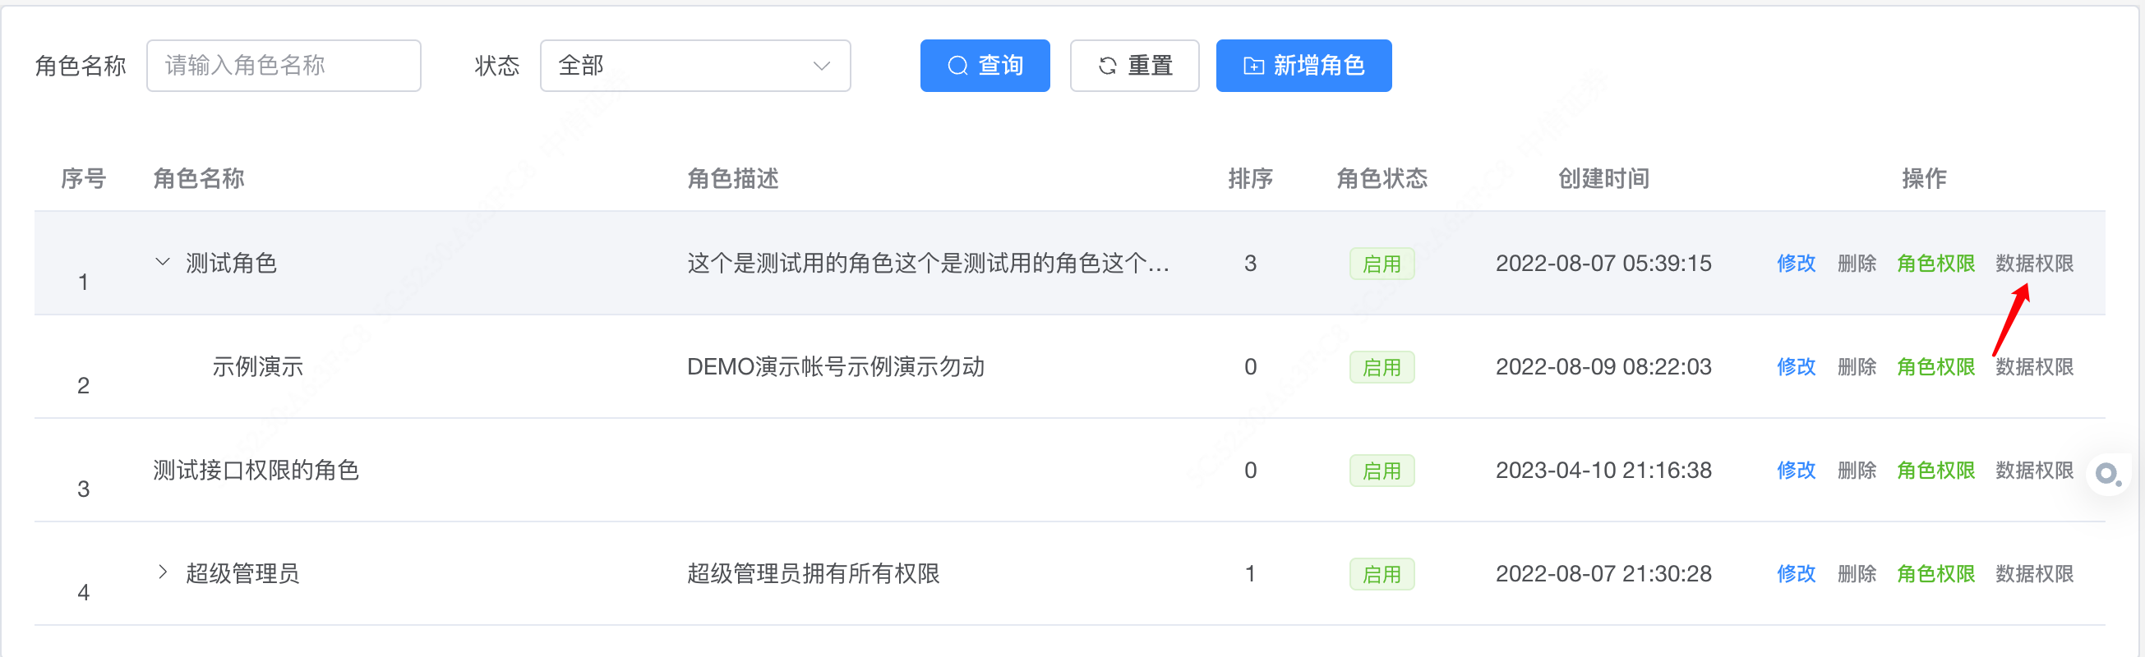Click the 超级管理员 name cell
Image resolution: width=2145 pixels, height=657 pixels.
[242, 574]
